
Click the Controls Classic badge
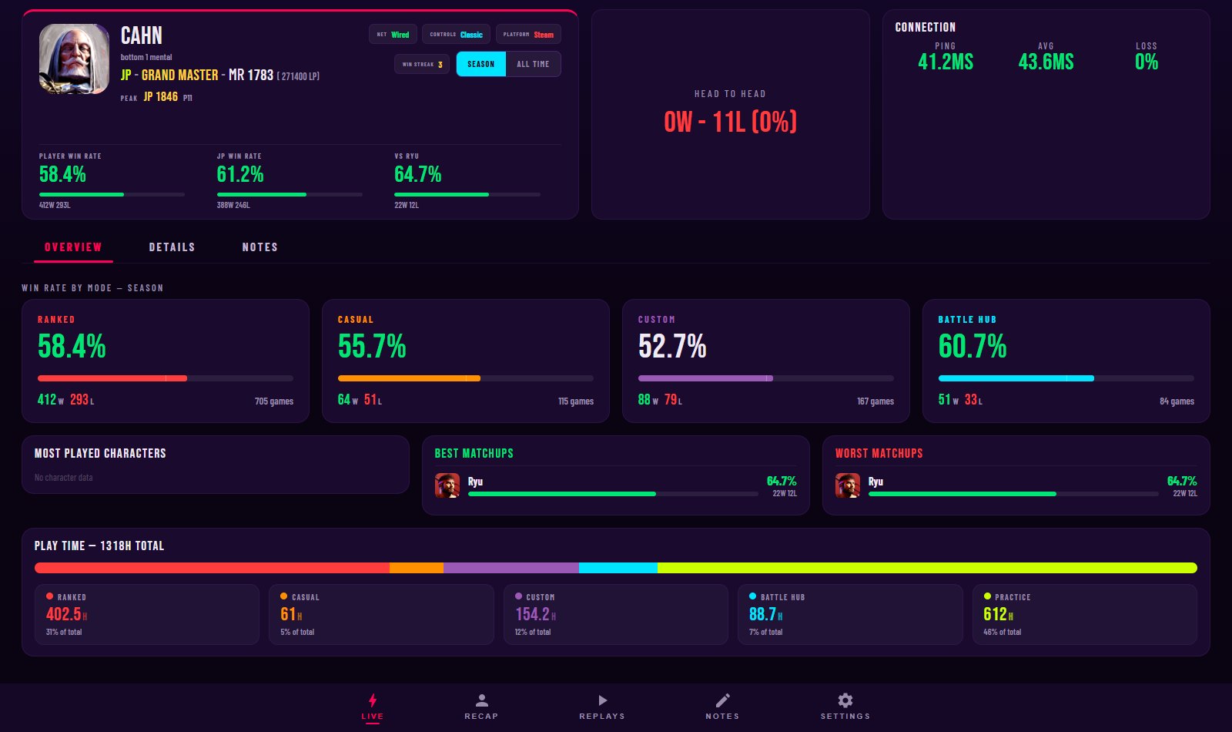click(456, 35)
